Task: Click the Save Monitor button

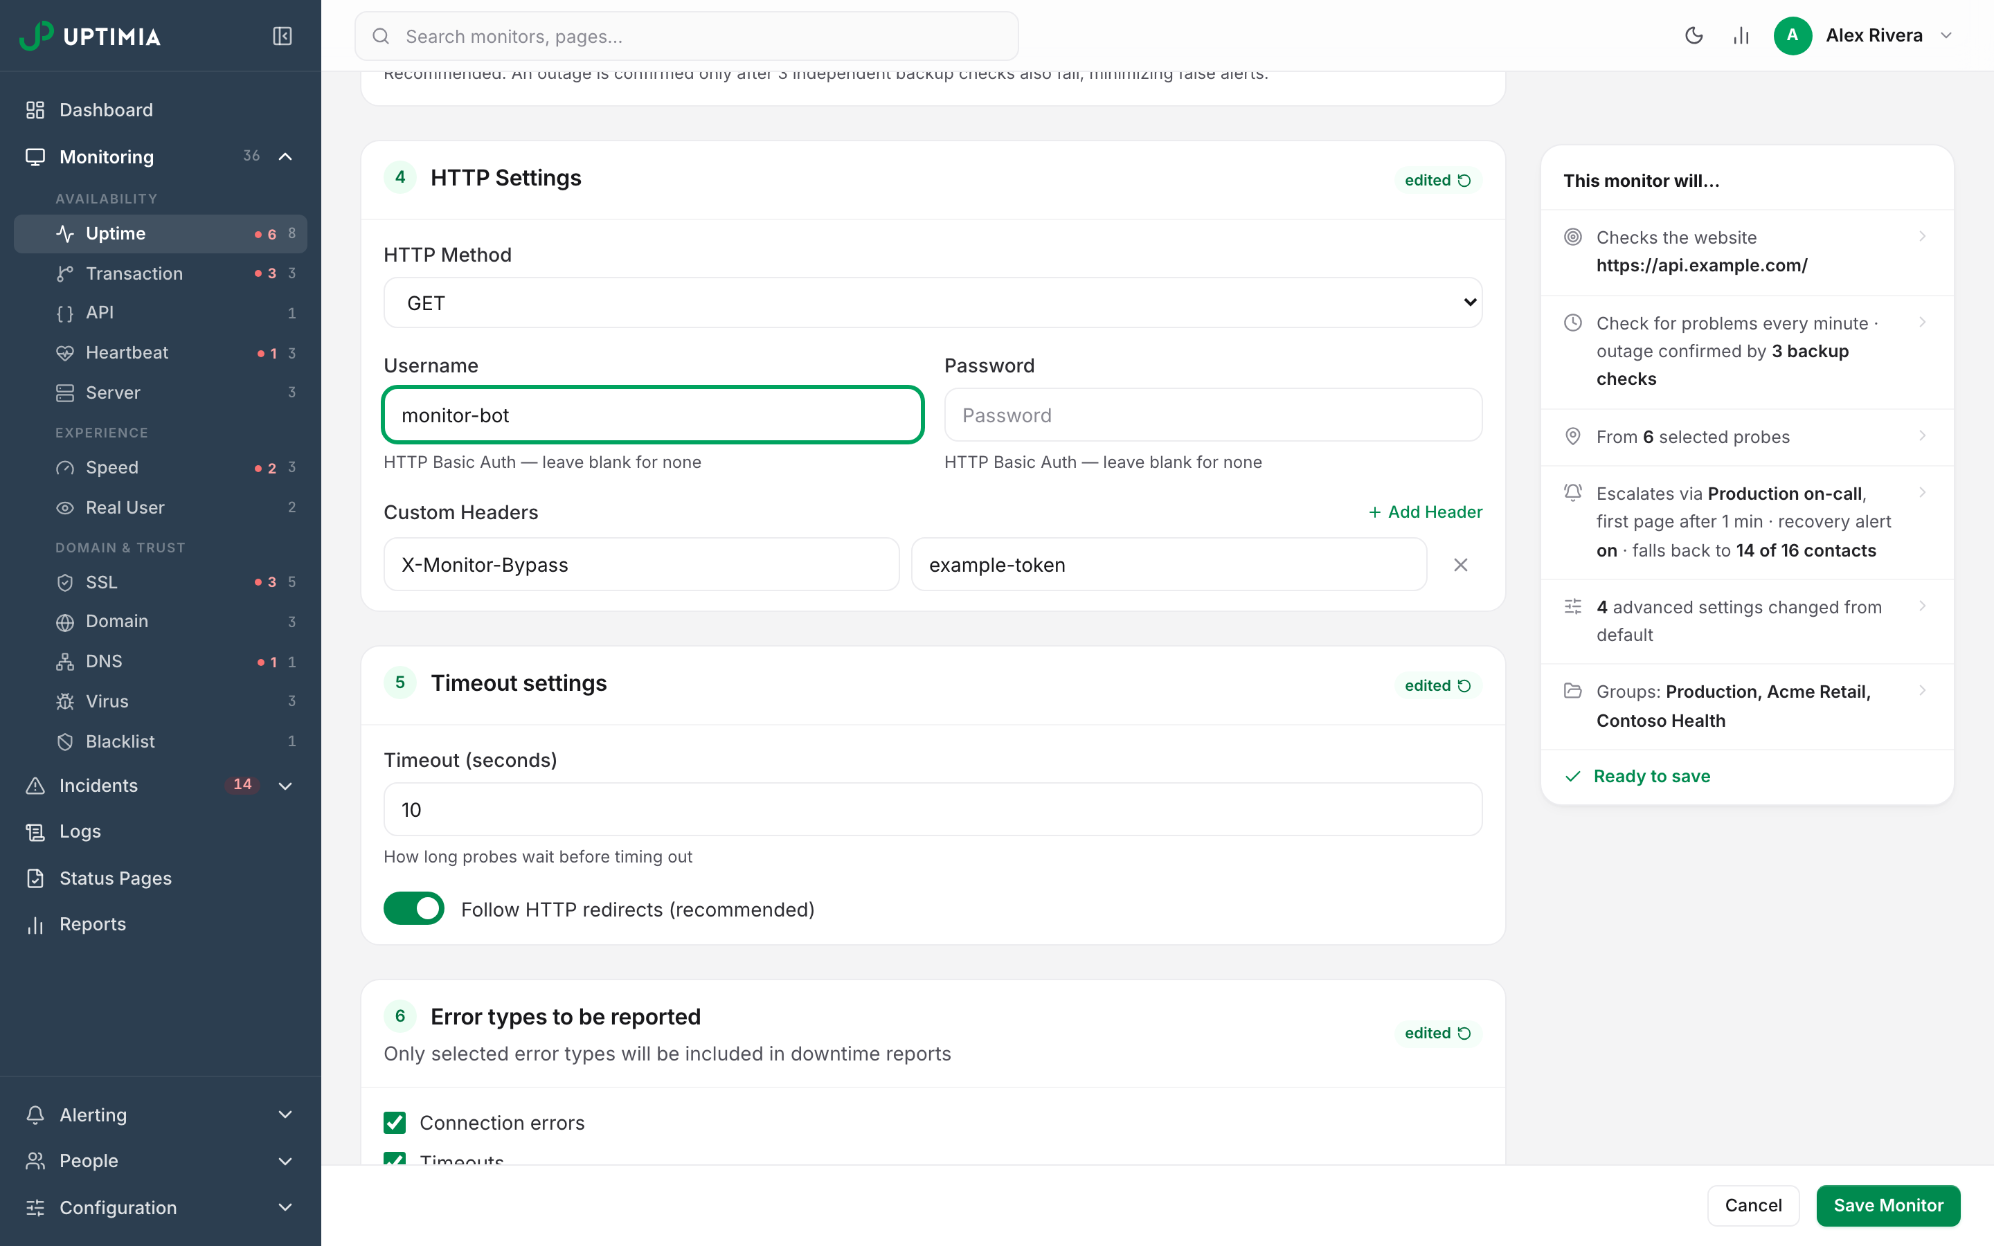Action: point(1887,1204)
